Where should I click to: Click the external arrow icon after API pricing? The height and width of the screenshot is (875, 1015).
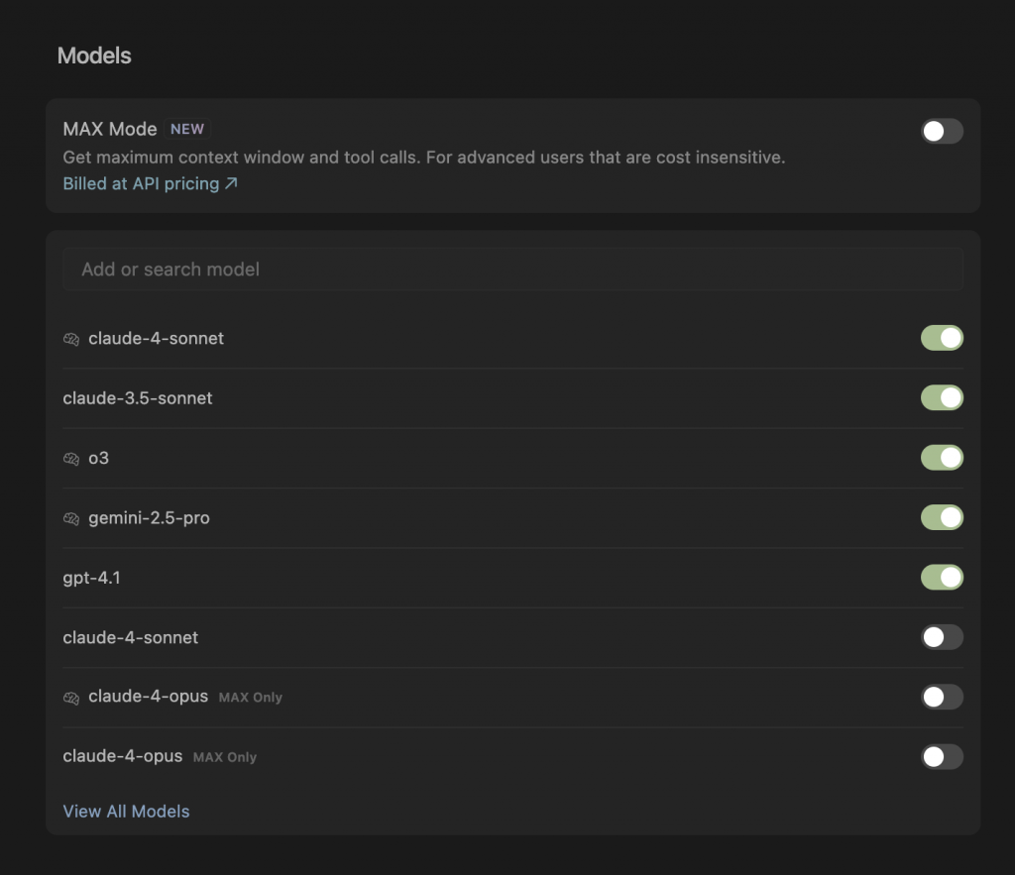click(x=231, y=183)
